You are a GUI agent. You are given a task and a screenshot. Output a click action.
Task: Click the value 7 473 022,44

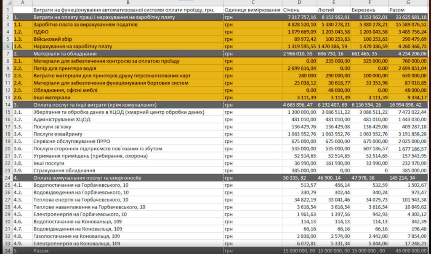tap(412, 112)
